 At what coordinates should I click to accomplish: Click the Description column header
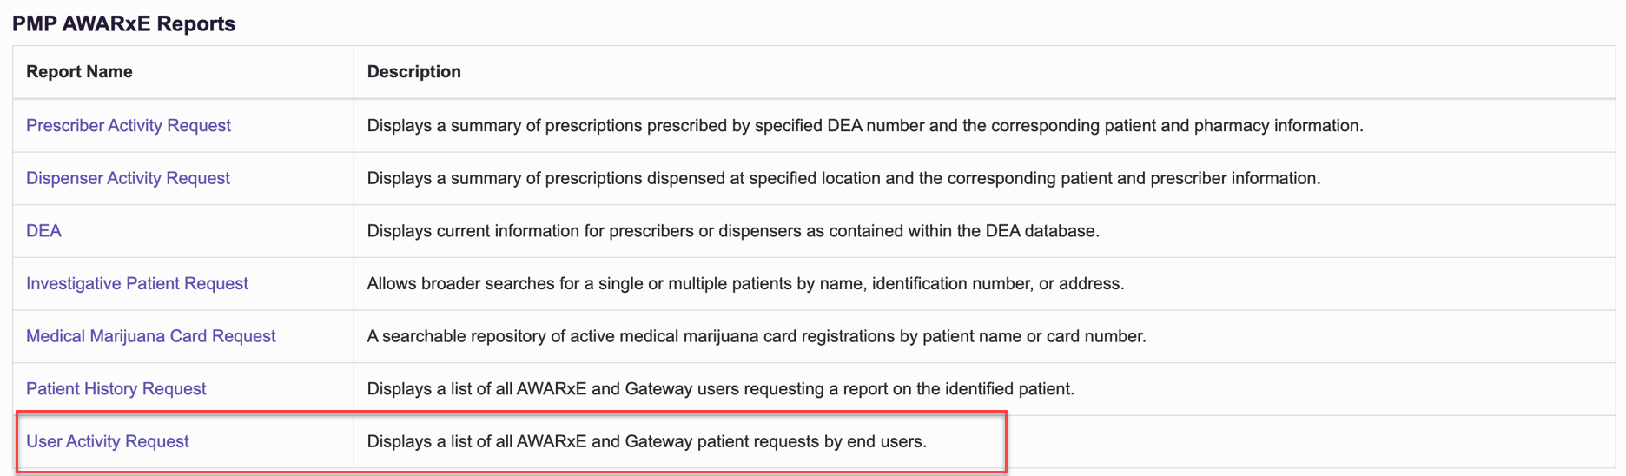pos(413,72)
